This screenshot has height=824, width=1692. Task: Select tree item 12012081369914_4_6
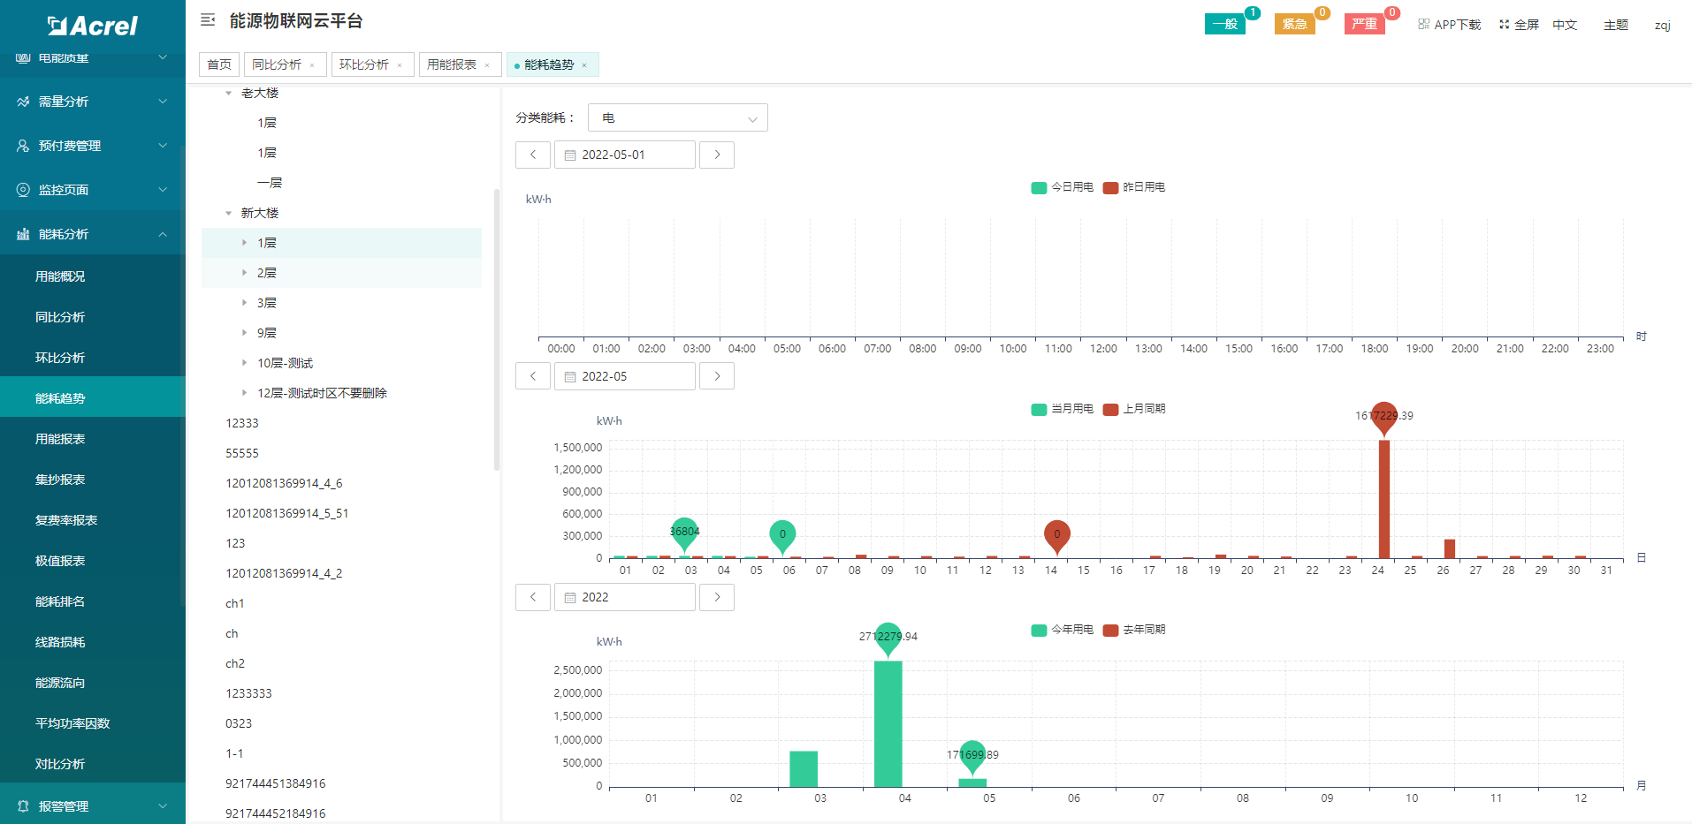284,483
